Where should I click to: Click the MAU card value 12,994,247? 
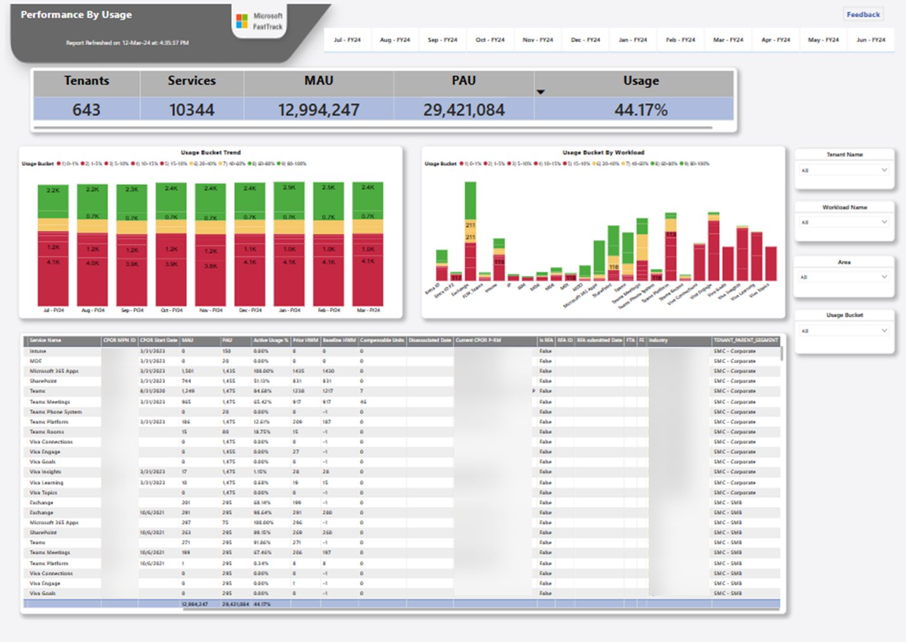319,110
